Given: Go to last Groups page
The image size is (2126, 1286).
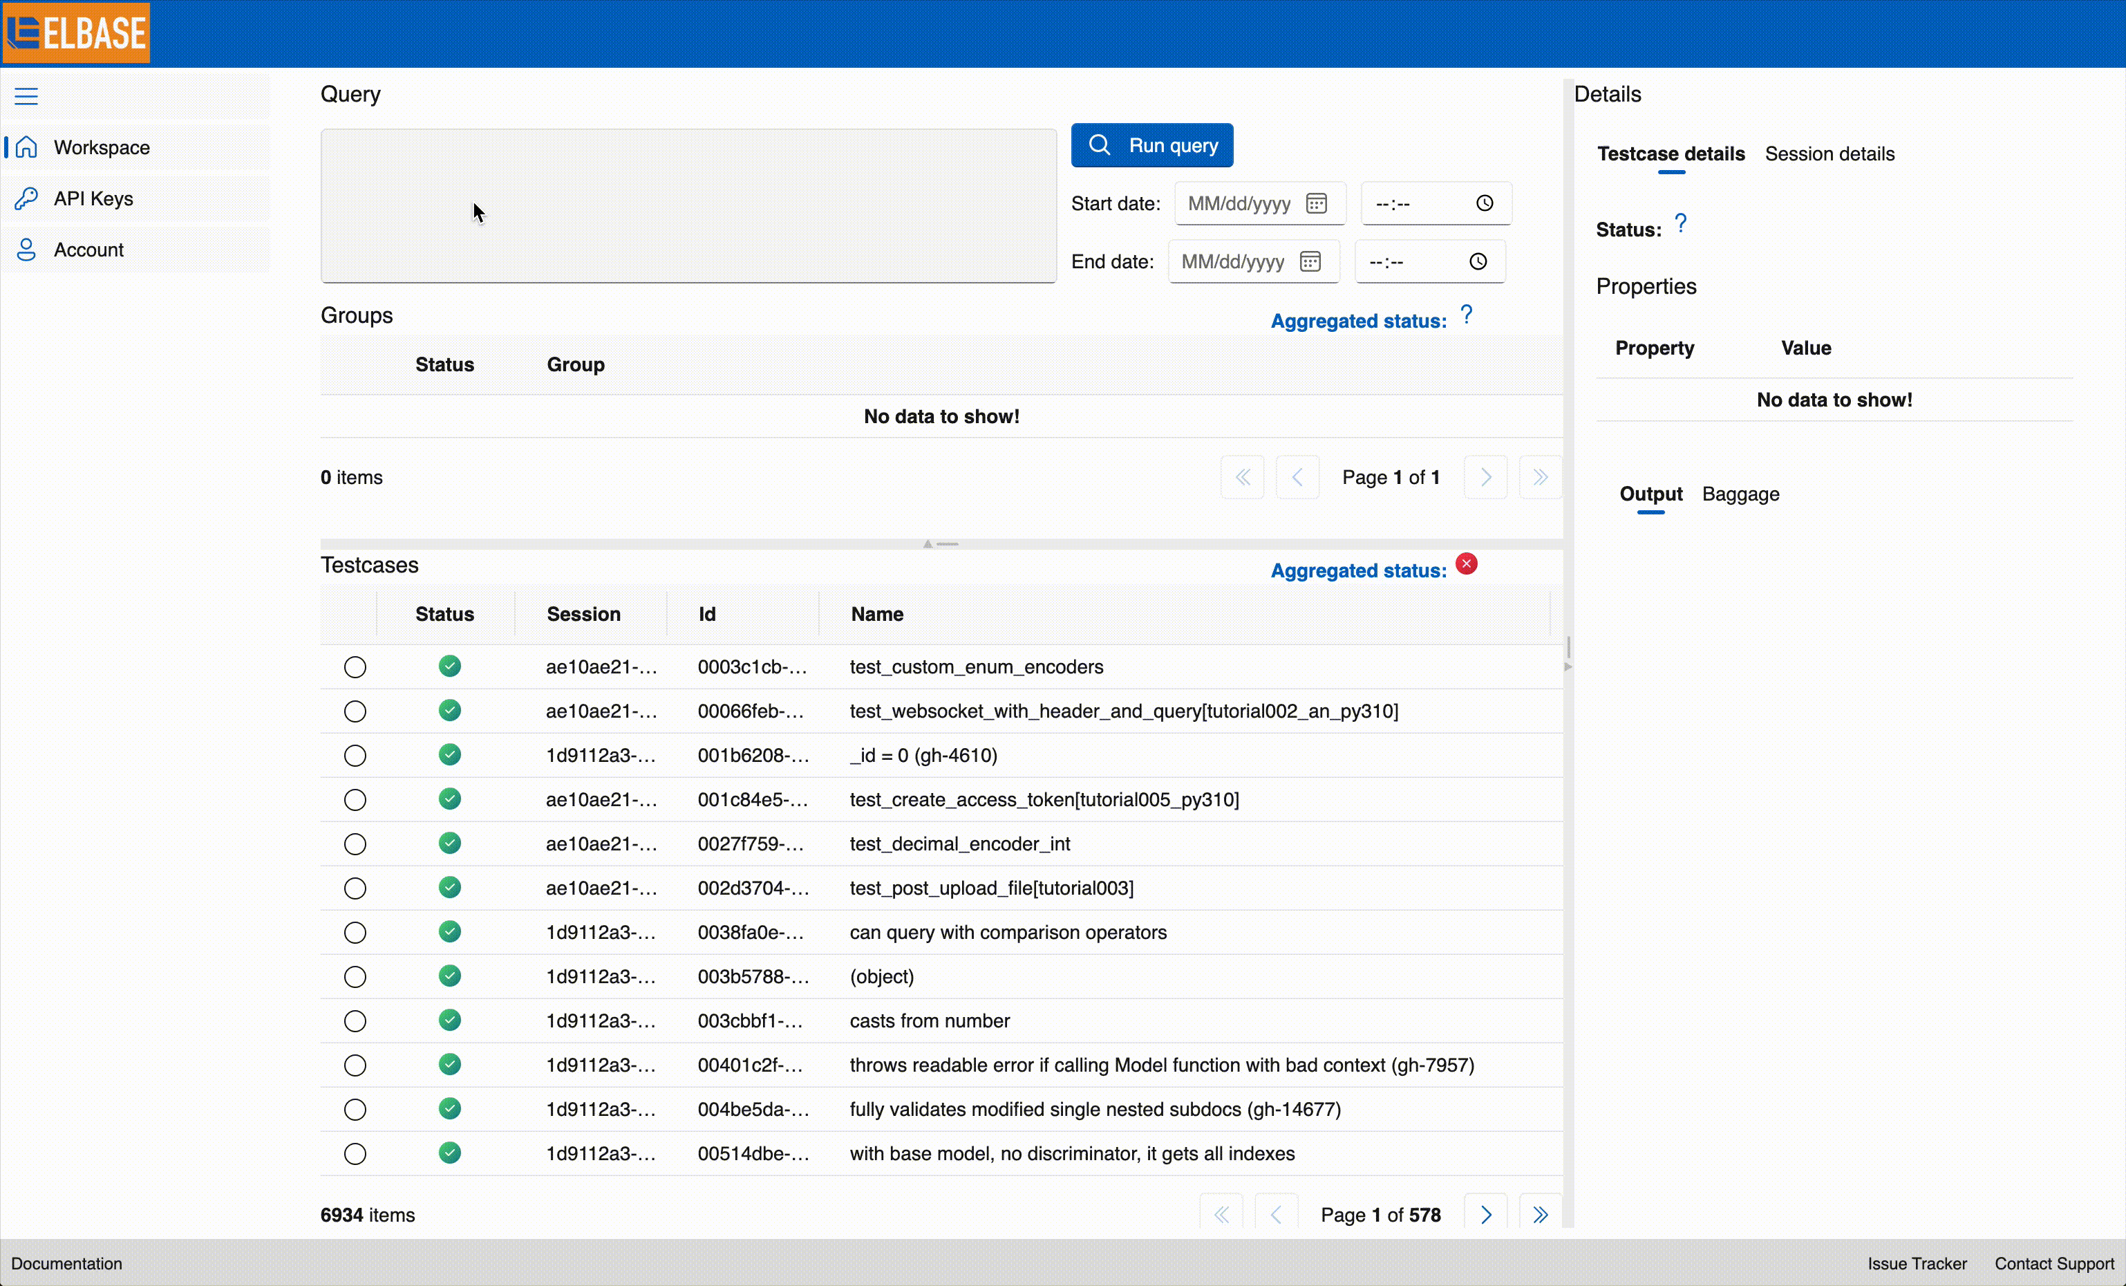Looking at the screenshot, I should tap(1540, 477).
